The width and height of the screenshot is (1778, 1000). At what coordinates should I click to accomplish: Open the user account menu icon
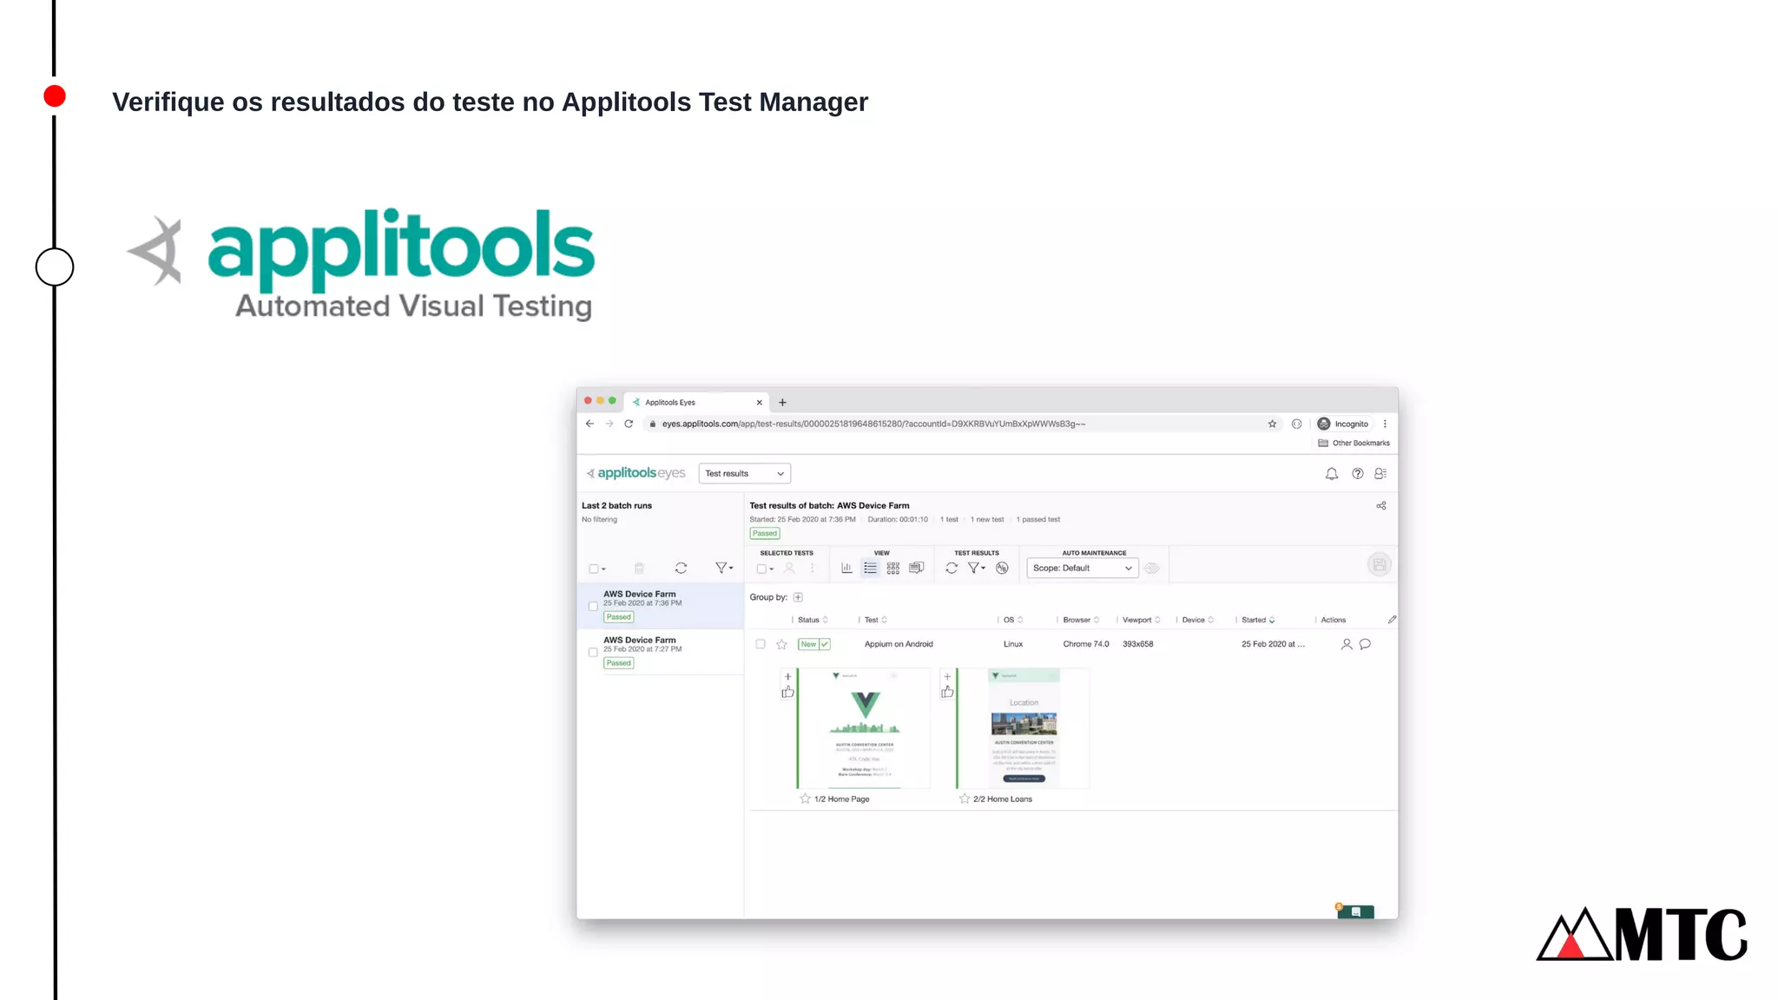point(1380,474)
